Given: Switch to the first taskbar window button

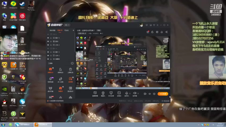Looking at the screenshot, I should [24, 124].
